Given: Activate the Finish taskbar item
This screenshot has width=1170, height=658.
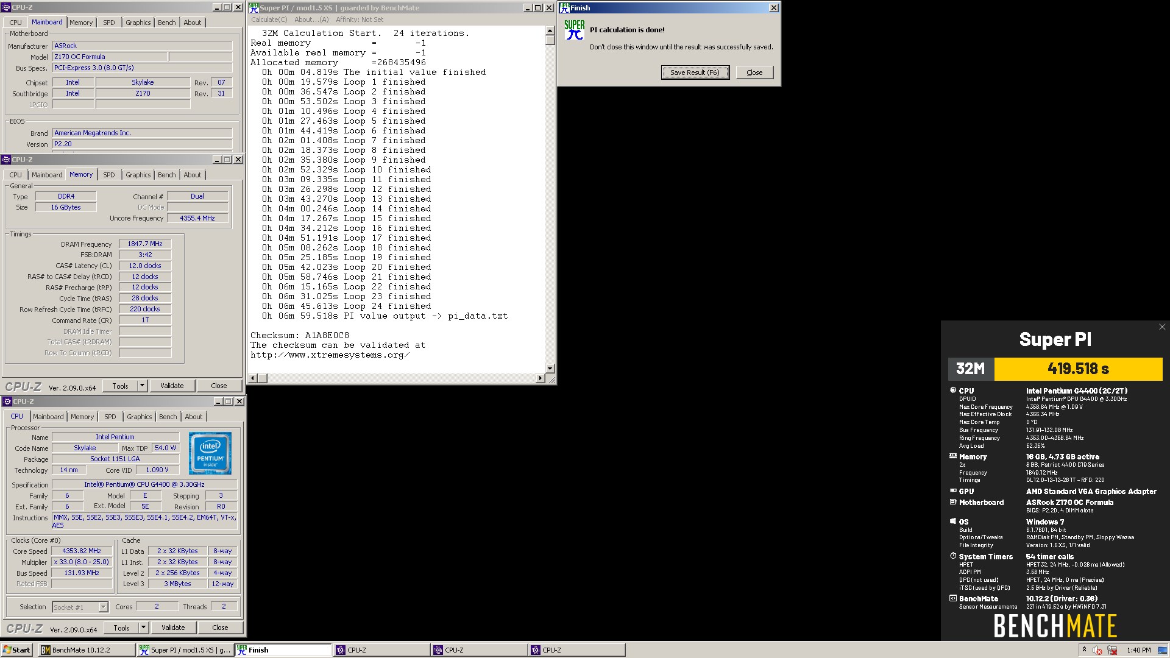Looking at the screenshot, I should [283, 650].
